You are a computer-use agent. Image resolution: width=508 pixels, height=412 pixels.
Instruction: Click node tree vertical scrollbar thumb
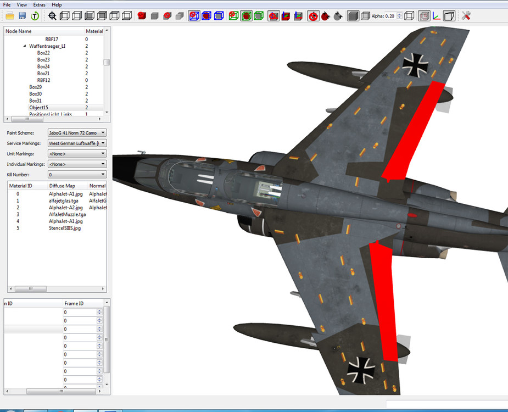click(107, 62)
